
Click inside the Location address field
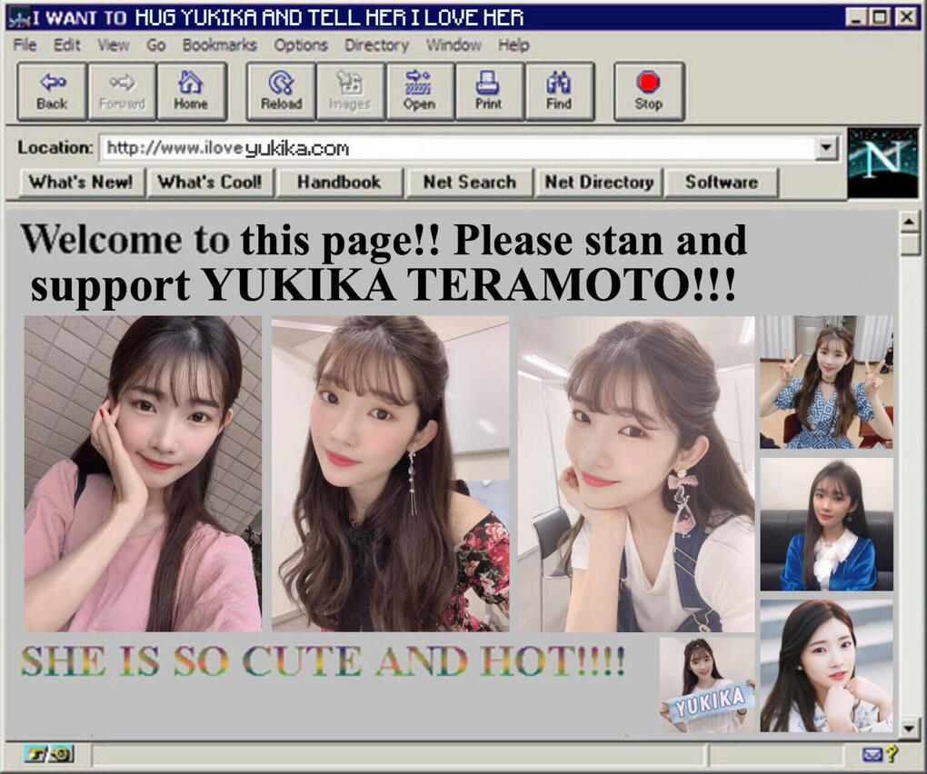pyautogui.click(x=454, y=148)
